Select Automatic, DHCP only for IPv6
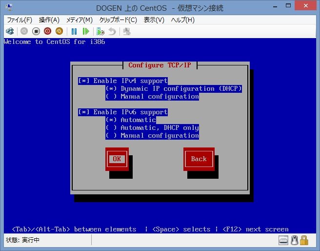 (113, 128)
